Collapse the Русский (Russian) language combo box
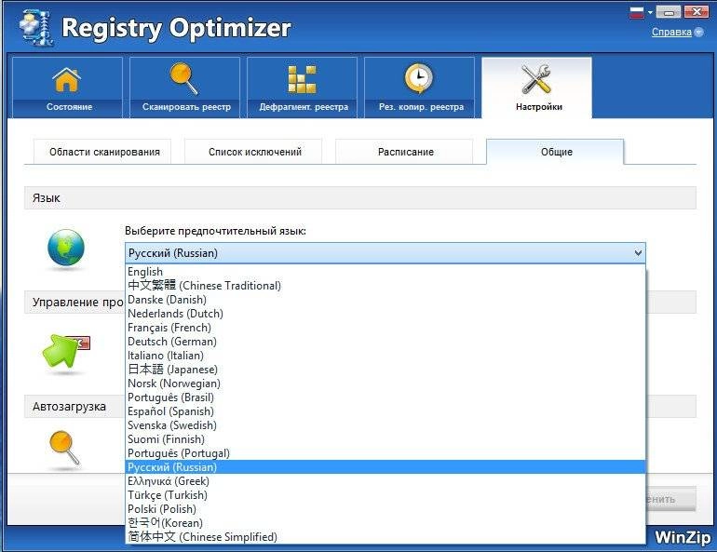Image resolution: width=717 pixels, height=552 pixels. (x=385, y=252)
